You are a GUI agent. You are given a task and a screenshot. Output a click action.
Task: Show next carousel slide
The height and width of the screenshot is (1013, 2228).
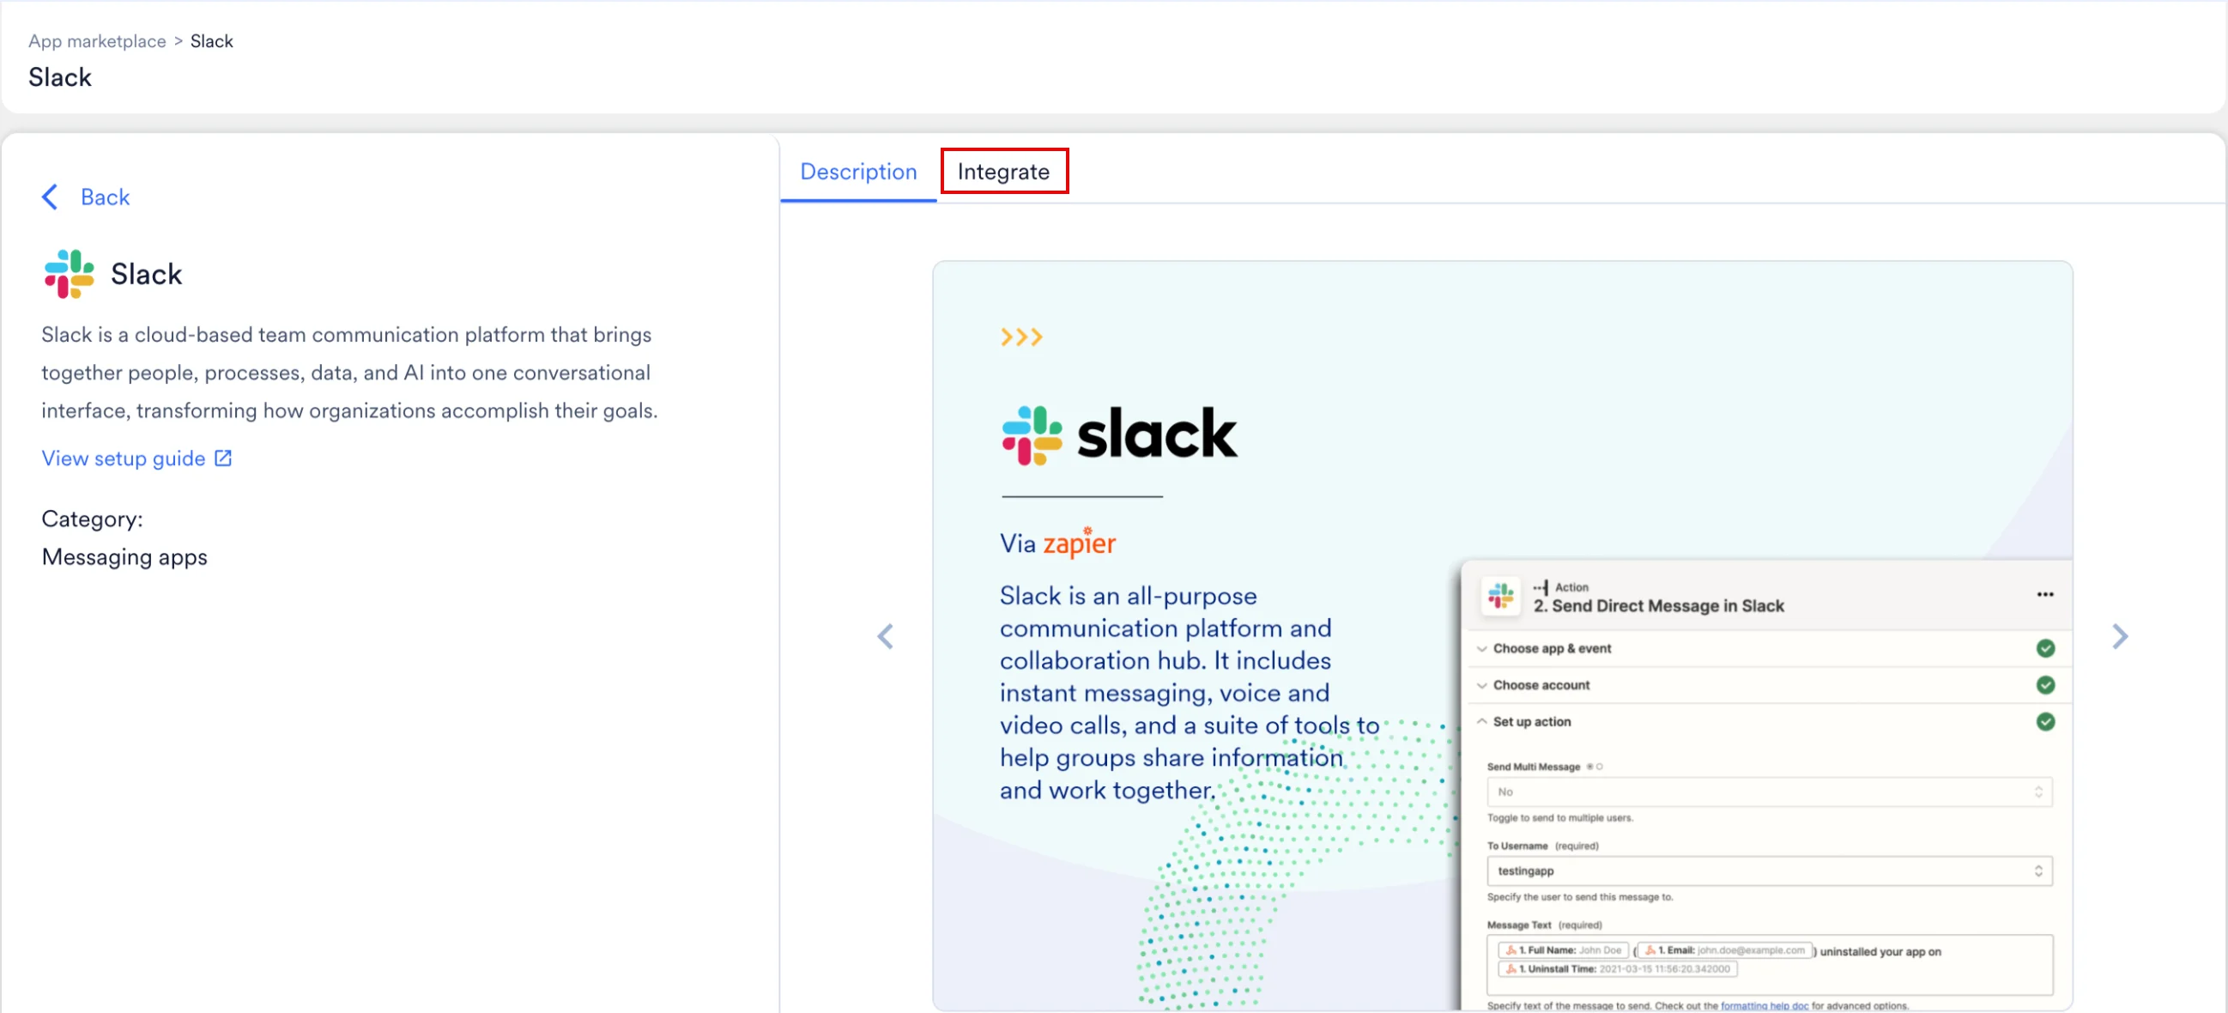[x=2120, y=637]
